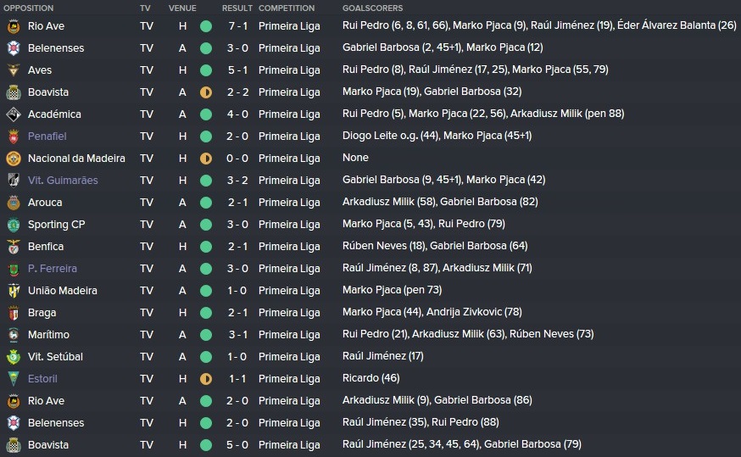Viewport: 741px width, 457px height.
Task: Click the Goalscorers column header
Action: [x=372, y=8]
